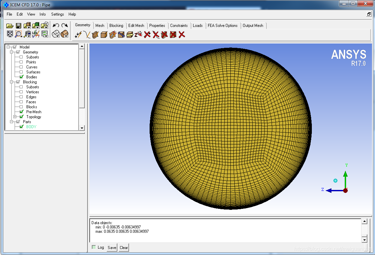Toggle the BODY part checkbox
The image size is (375, 255).
(x=22, y=127)
